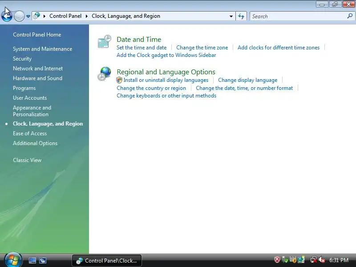Viewport: 356px width, 267px height.
Task: Choose Install or uninstall display languages
Action: coord(166,80)
